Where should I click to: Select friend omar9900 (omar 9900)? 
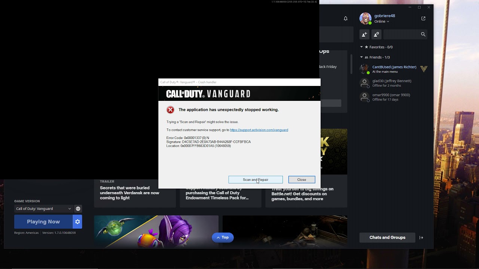click(x=393, y=97)
